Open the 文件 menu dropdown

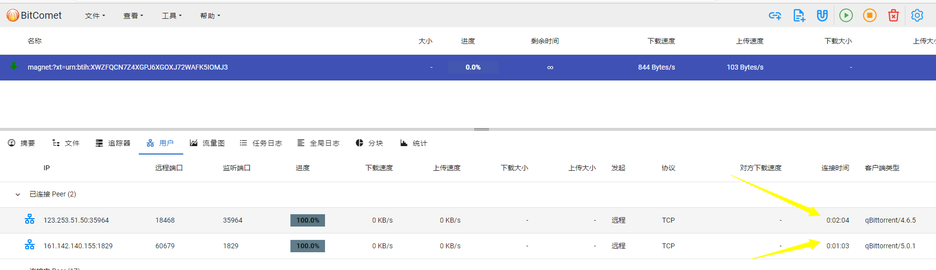95,16
